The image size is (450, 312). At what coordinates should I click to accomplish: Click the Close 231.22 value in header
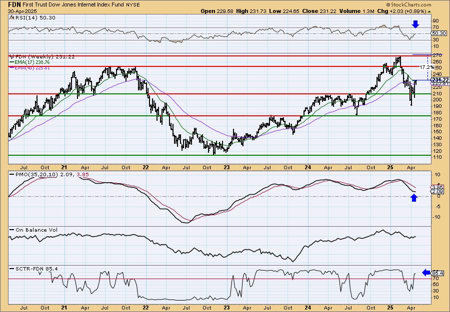click(x=319, y=11)
